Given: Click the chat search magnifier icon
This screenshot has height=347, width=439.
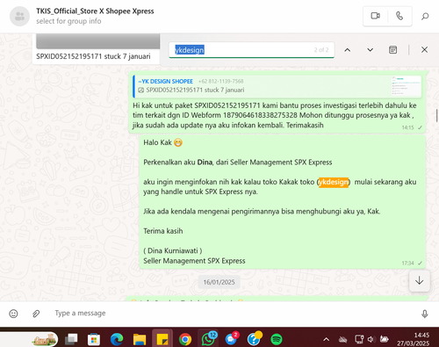Looking at the screenshot, I should 425,16.
